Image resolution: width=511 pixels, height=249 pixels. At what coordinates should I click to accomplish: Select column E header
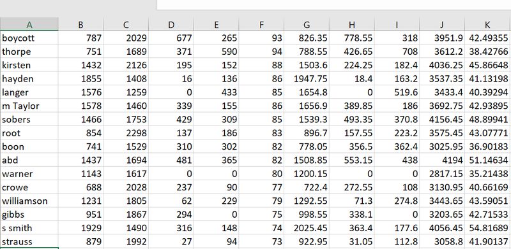pyautogui.click(x=217, y=24)
